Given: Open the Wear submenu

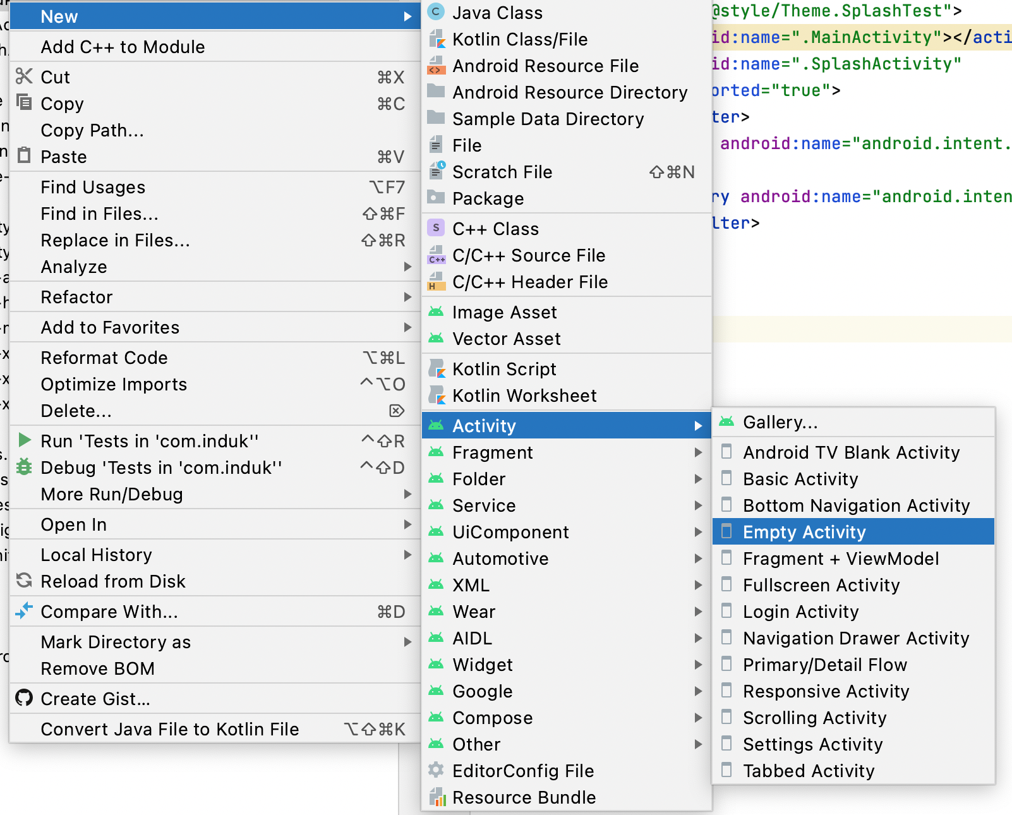Looking at the screenshot, I should 567,612.
